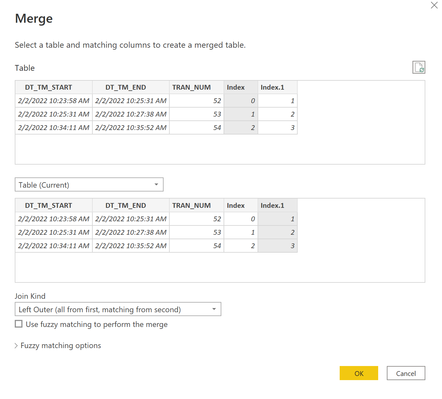Open the Table (Current) dropdown
Screen dimensions: 442x399
89,184
